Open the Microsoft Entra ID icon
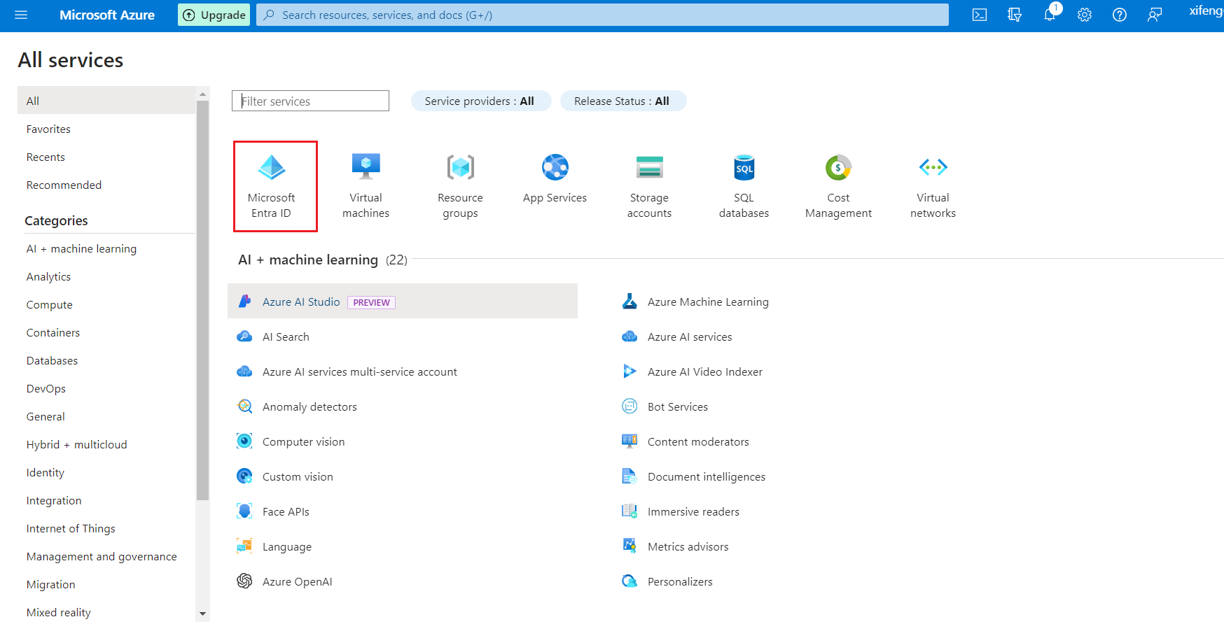This screenshot has width=1224, height=624. 272,167
